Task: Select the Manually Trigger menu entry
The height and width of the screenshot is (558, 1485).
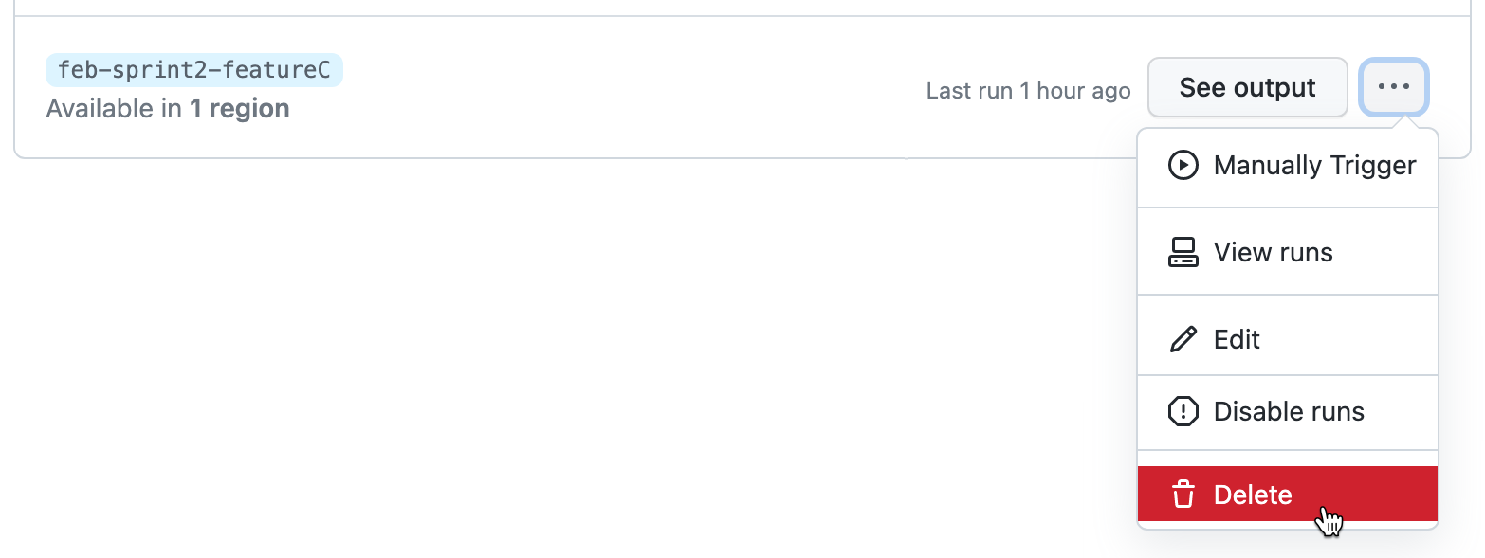Action: coord(1313,165)
